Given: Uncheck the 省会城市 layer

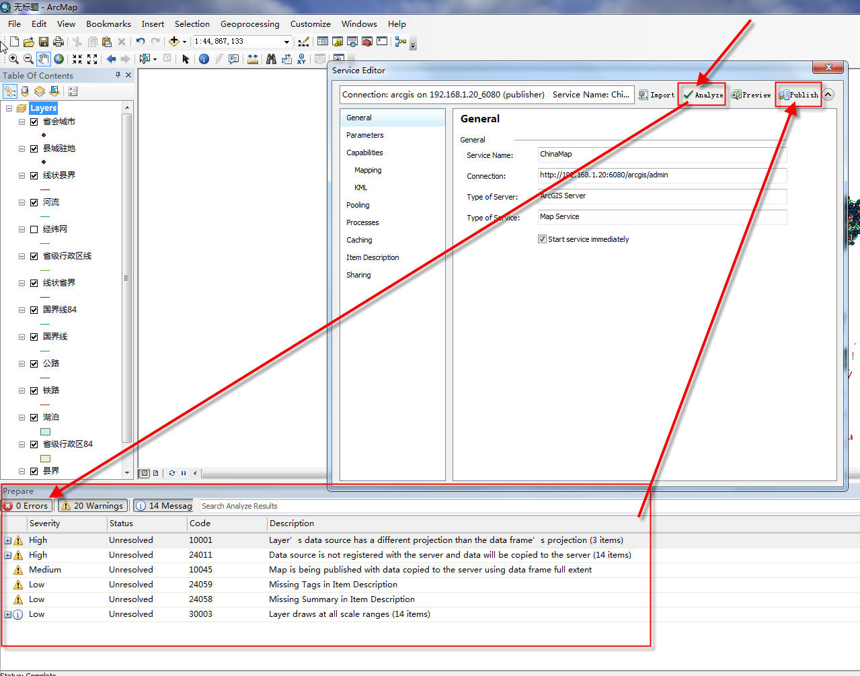Looking at the screenshot, I should pyautogui.click(x=34, y=122).
